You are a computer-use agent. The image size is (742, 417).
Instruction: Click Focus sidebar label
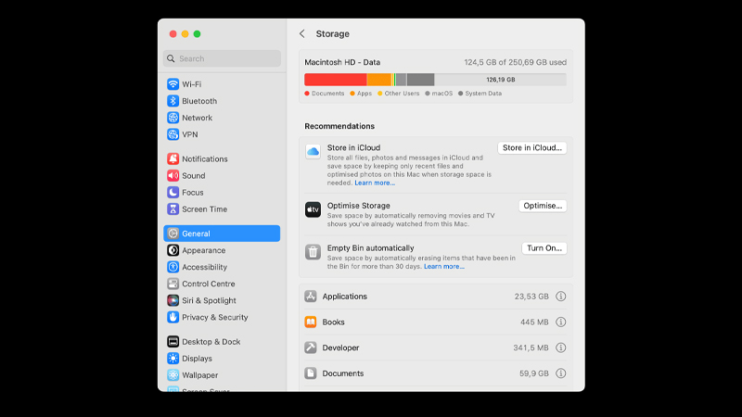click(193, 193)
